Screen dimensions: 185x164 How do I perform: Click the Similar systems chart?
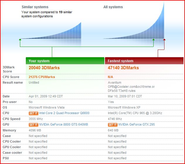(x=51, y=31)
